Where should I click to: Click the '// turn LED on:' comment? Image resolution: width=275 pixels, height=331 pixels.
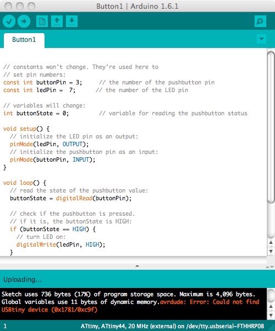(41, 237)
